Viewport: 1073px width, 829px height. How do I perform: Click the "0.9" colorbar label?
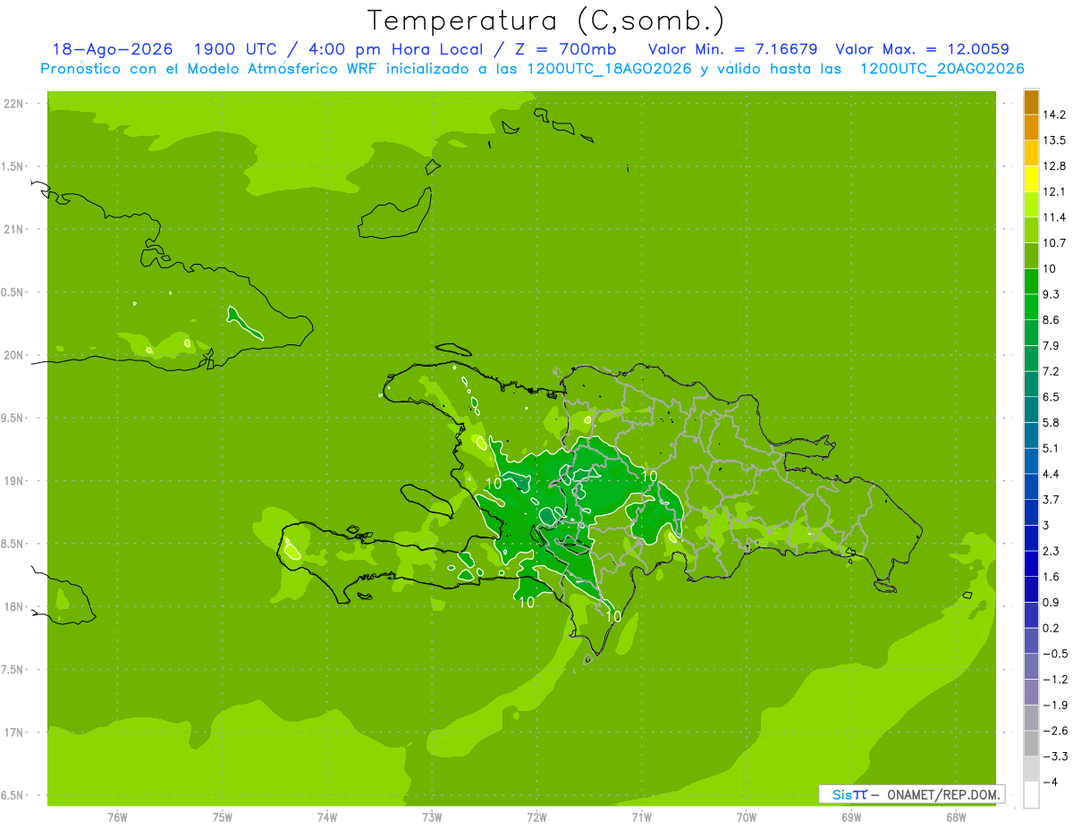1052,602
